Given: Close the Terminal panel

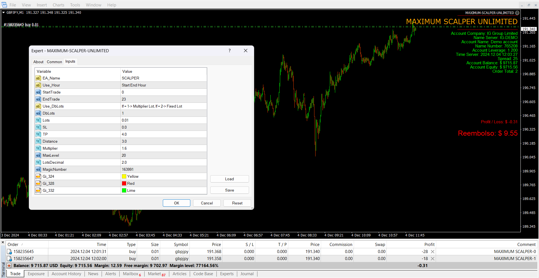Looking at the screenshot, I should point(3,242).
